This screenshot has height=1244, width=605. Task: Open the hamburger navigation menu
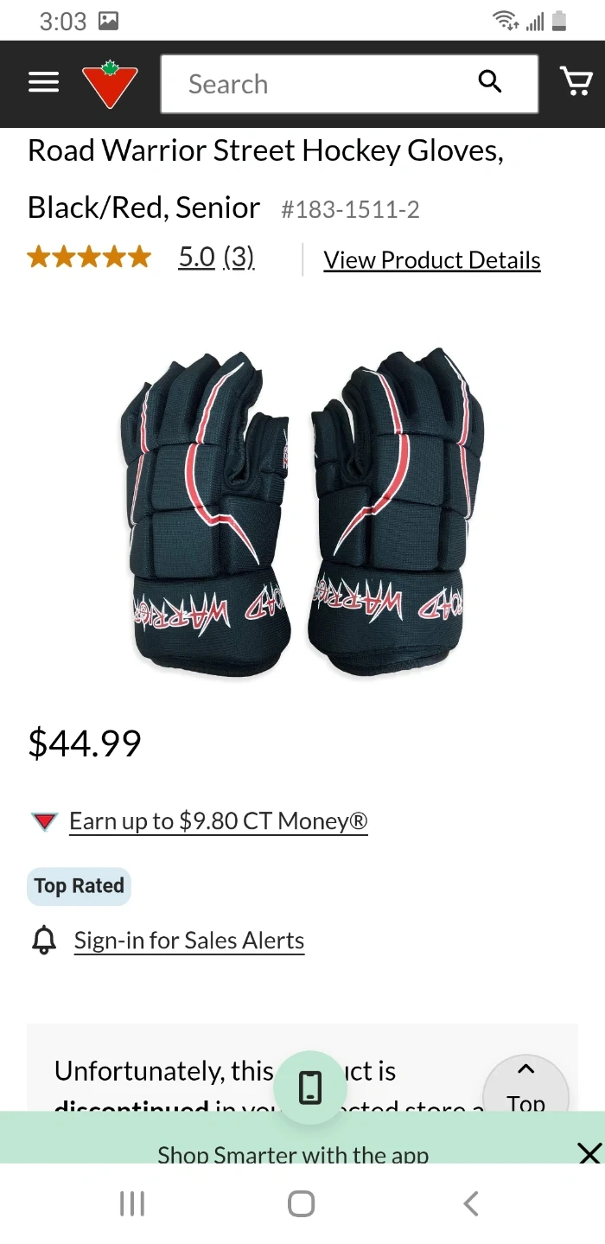pyautogui.click(x=43, y=83)
